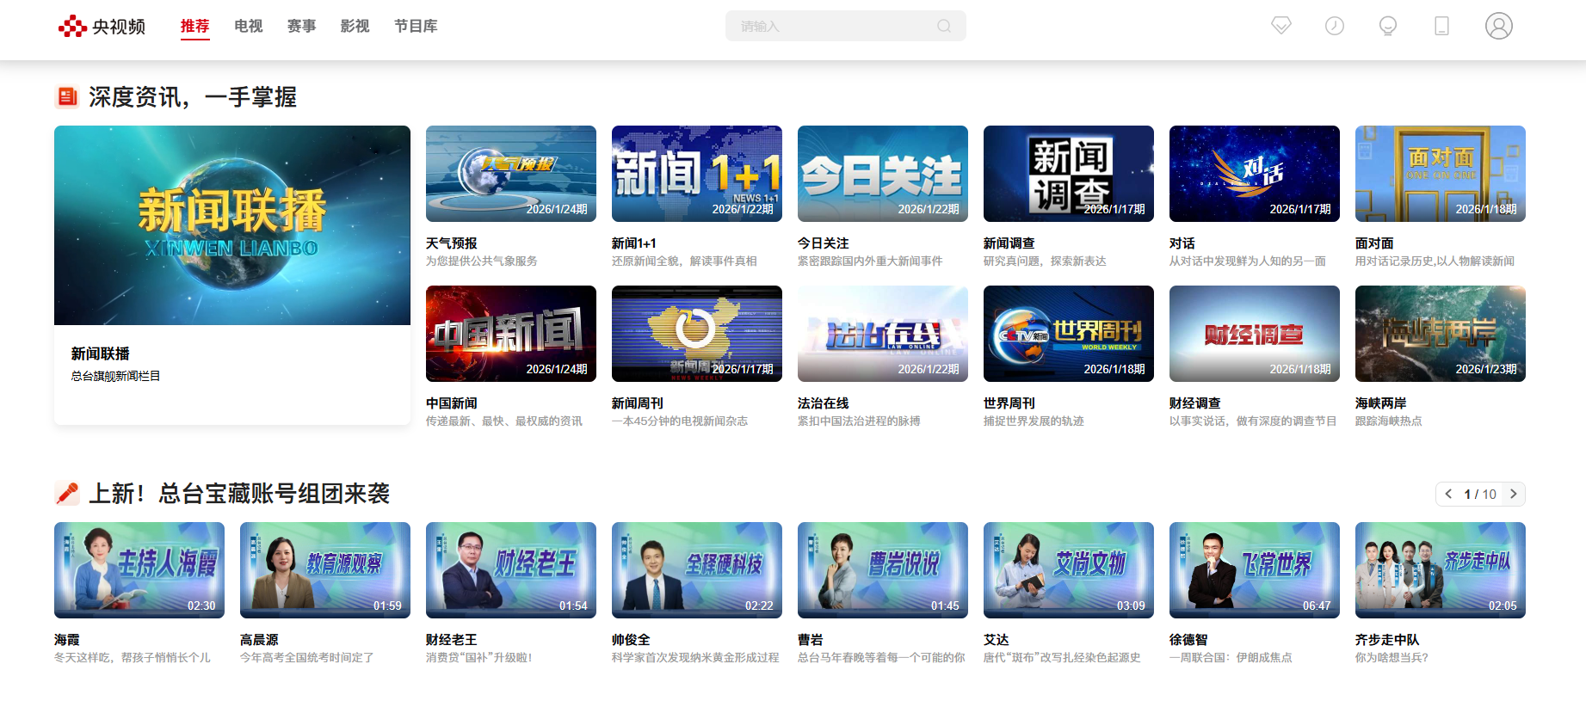Open the 对话 program thumbnail
1586x707 pixels.
coord(1255,174)
